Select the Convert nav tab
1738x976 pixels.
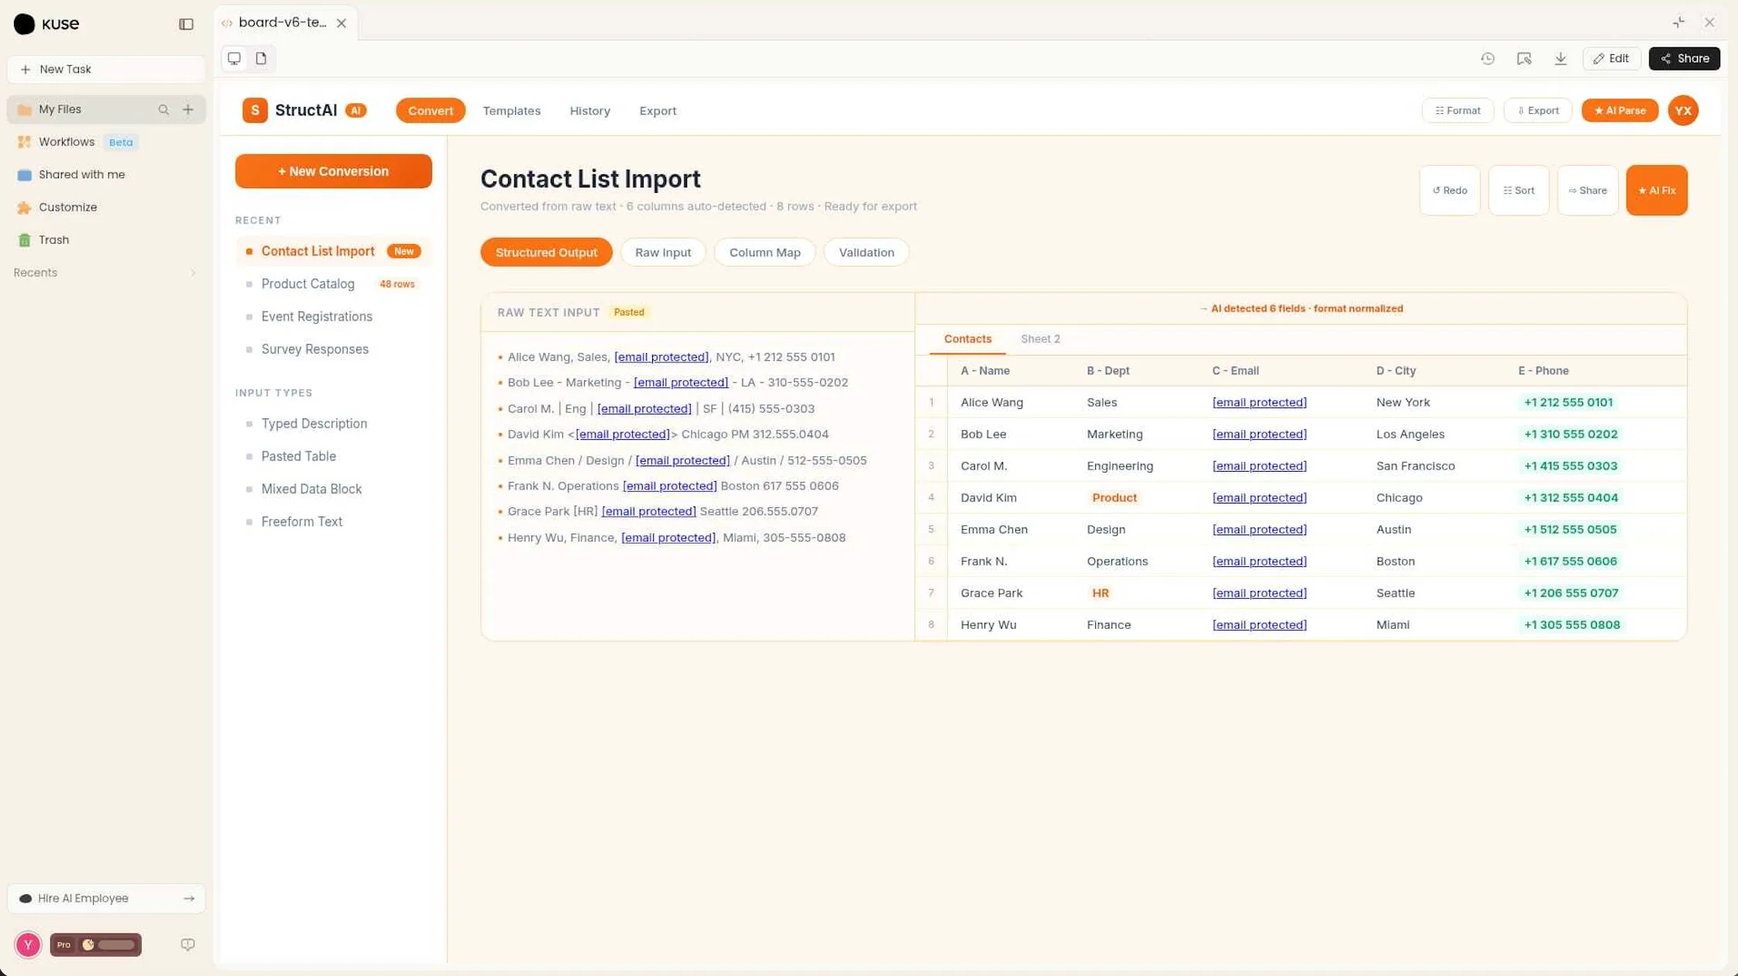430,111
